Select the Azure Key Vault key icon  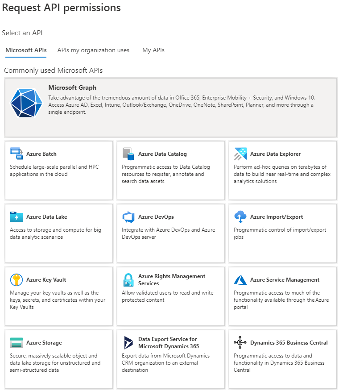pyautogui.click(x=16, y=279)
